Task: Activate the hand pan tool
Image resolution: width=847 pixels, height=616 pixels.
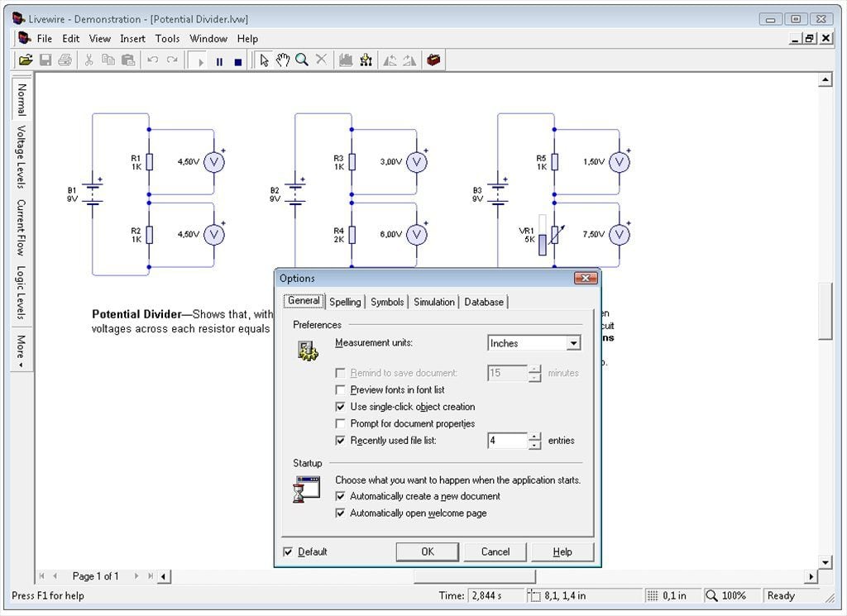Action: (x=283, y=60)
